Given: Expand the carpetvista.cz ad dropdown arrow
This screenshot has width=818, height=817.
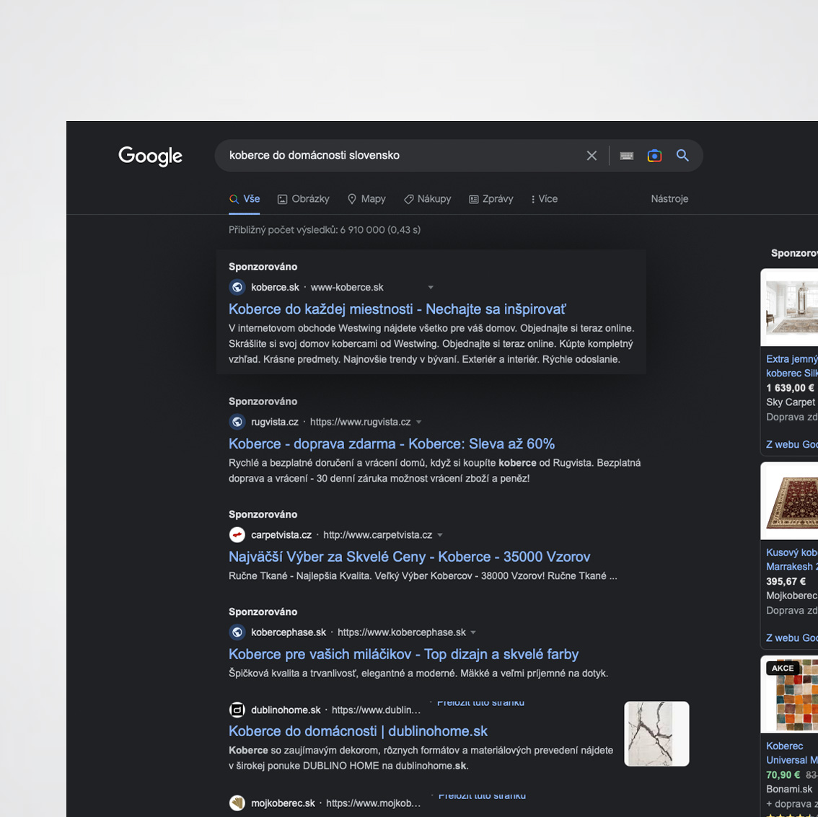Looking at the screenshot, I should coord(440,535).
